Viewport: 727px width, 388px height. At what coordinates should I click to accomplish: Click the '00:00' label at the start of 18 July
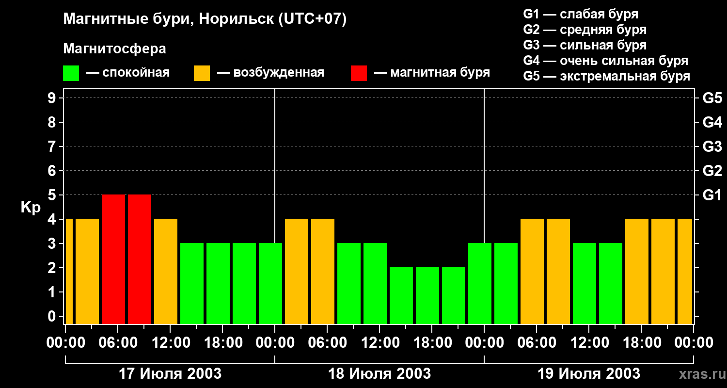point(275,343)
